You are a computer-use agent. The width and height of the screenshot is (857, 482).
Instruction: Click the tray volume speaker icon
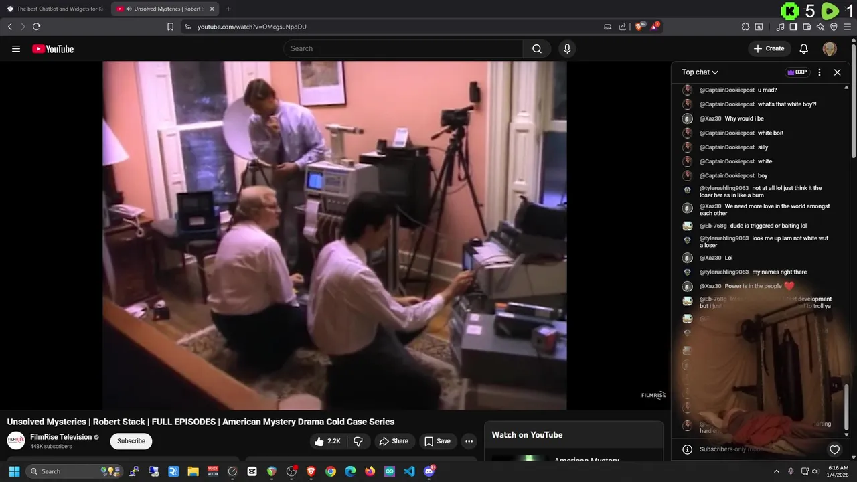click(815, 471)
